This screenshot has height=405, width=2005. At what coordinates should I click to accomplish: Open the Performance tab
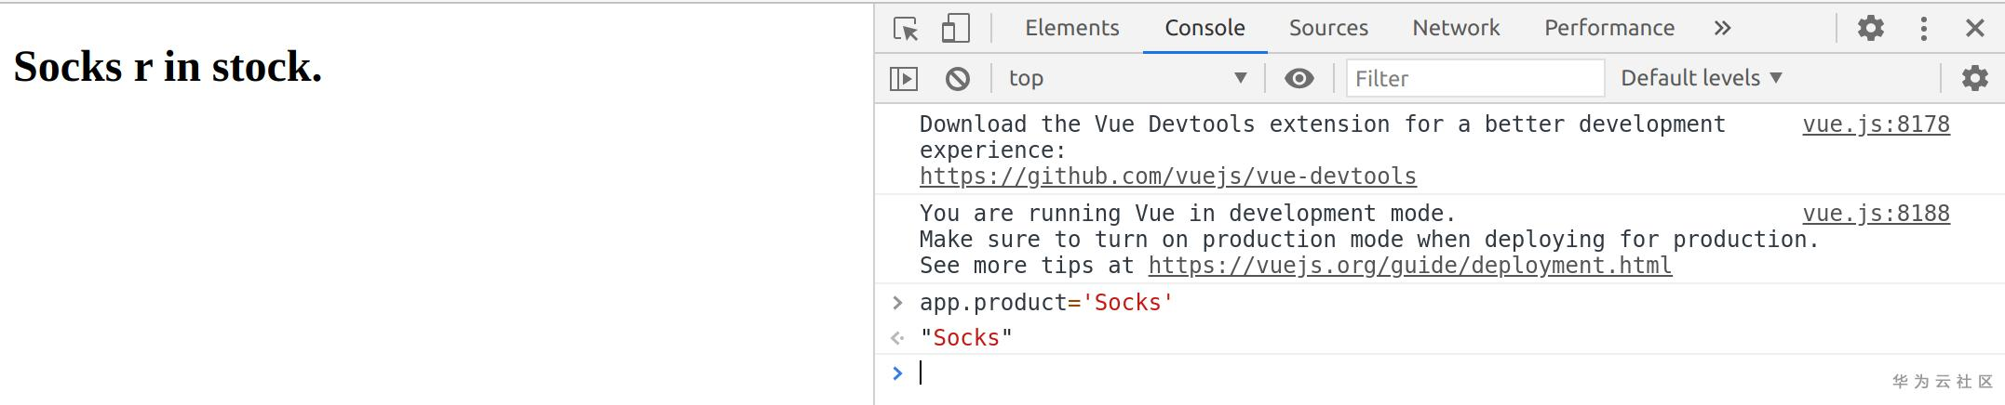click(1608, 29)
